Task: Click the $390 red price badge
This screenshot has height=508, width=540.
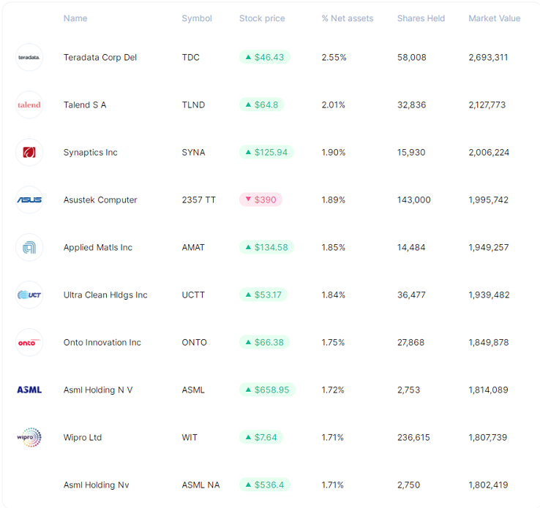Action: pyautogui.click(x=260, y=200)
